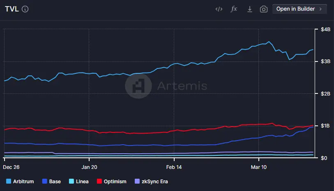Click the TVL info icon
The image size is (334, 191).
click(x=25, y=9)
